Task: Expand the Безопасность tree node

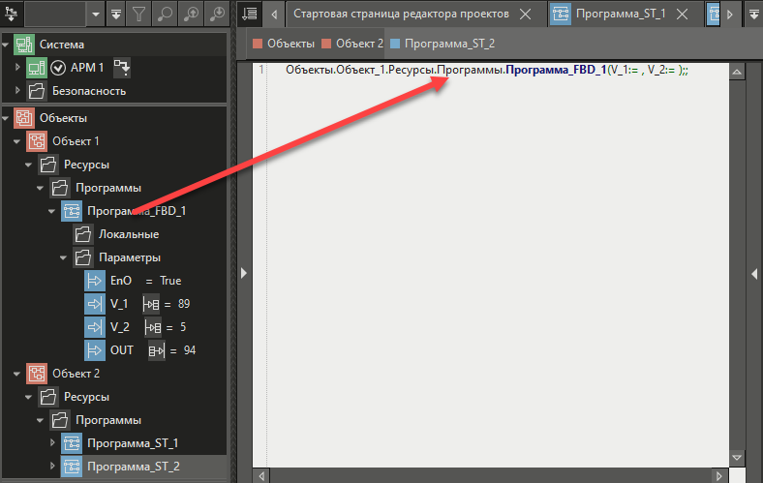Action: point(17,91)
